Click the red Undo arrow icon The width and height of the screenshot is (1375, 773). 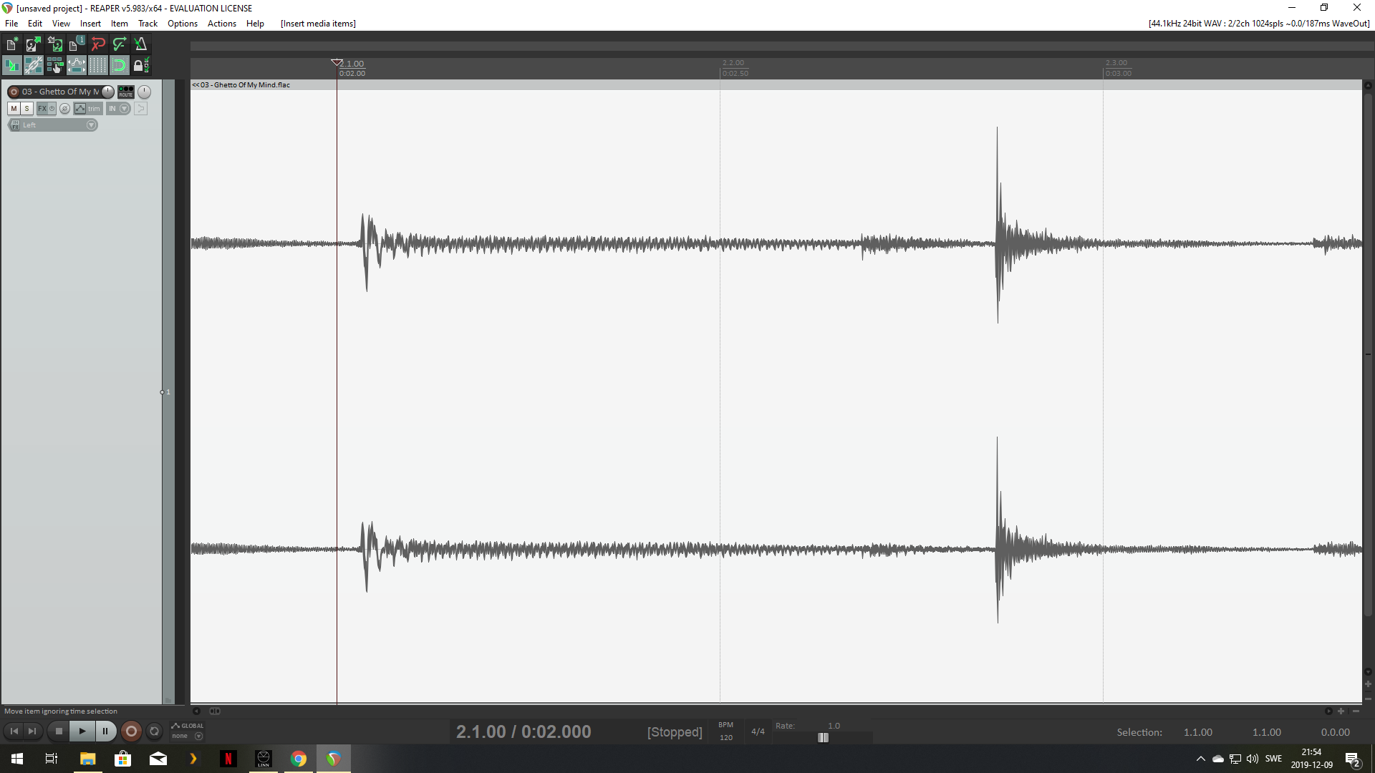pos(98,44)
